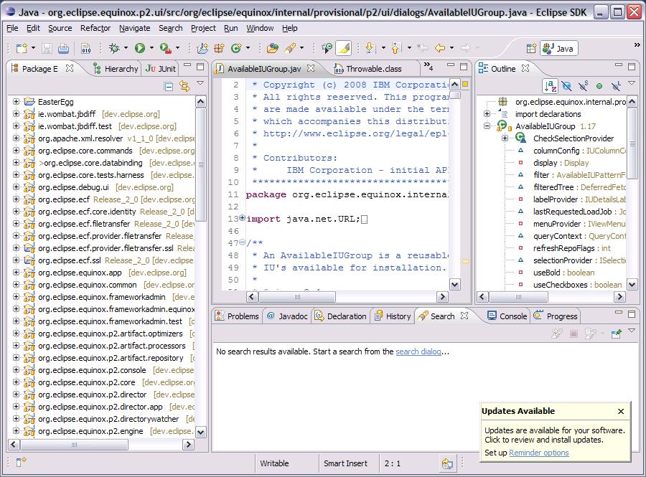Switch to the Console tab
The image size is (646, 477).
(x=507, y=316)
